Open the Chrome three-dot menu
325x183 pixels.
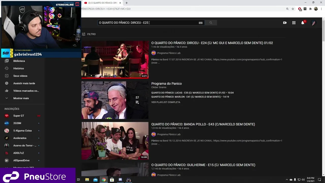point(321,9)
